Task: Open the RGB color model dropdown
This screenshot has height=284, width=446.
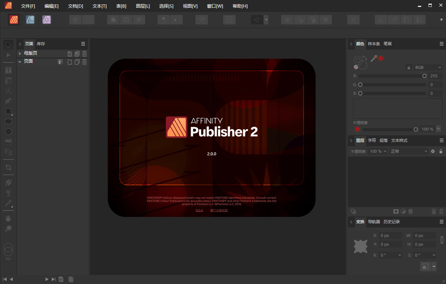Action: coord(428,67)
